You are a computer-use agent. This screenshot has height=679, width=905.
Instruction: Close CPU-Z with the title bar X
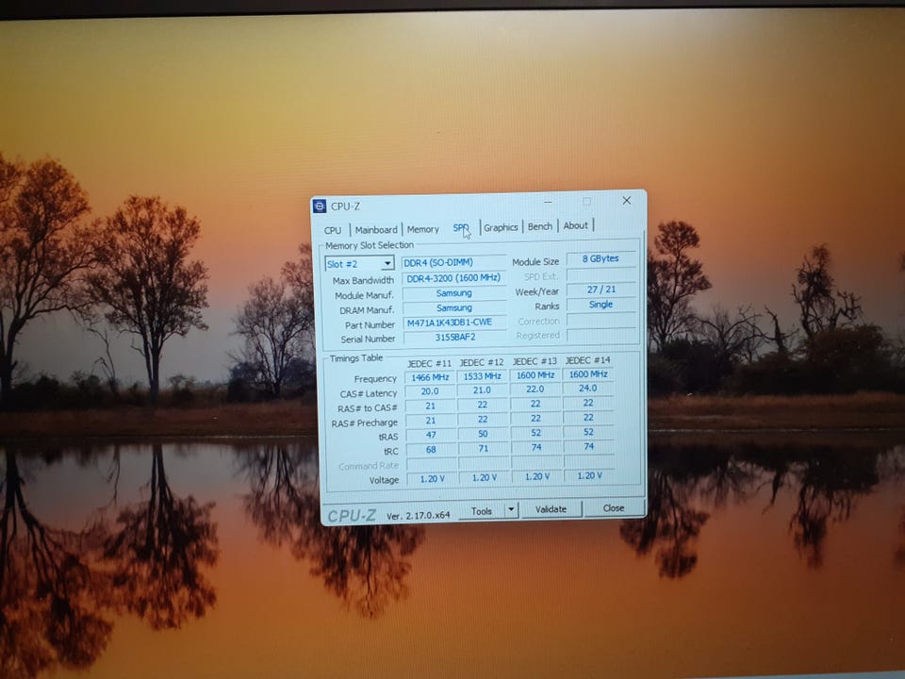pos(626,201)
